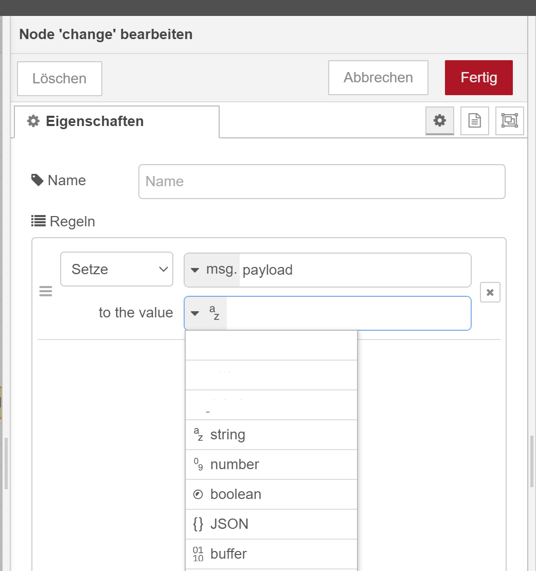Grab the rule reorder handle icon
Viewport: 536px width, 571px height.
(x=45, y=291)
